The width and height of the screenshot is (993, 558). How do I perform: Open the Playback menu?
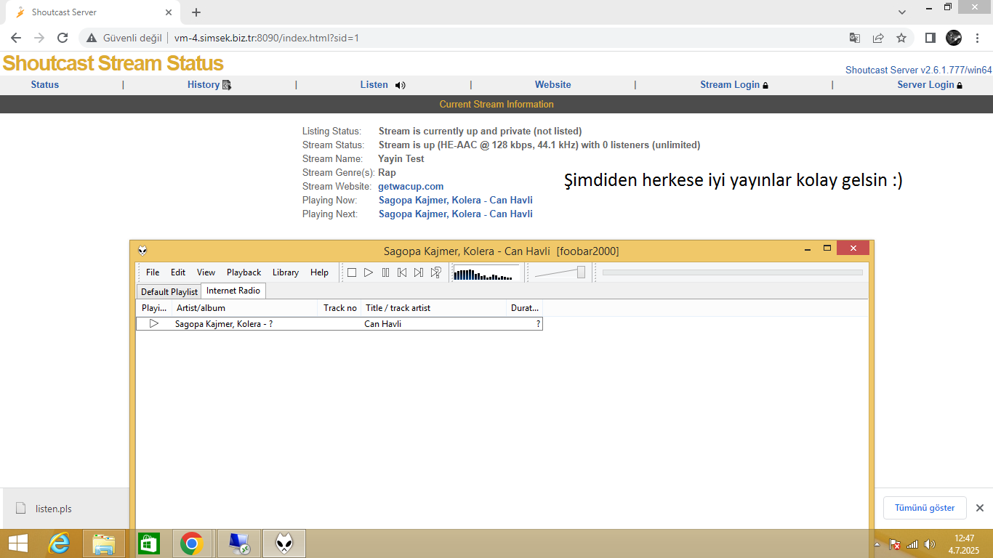click(x=244, y=272)
